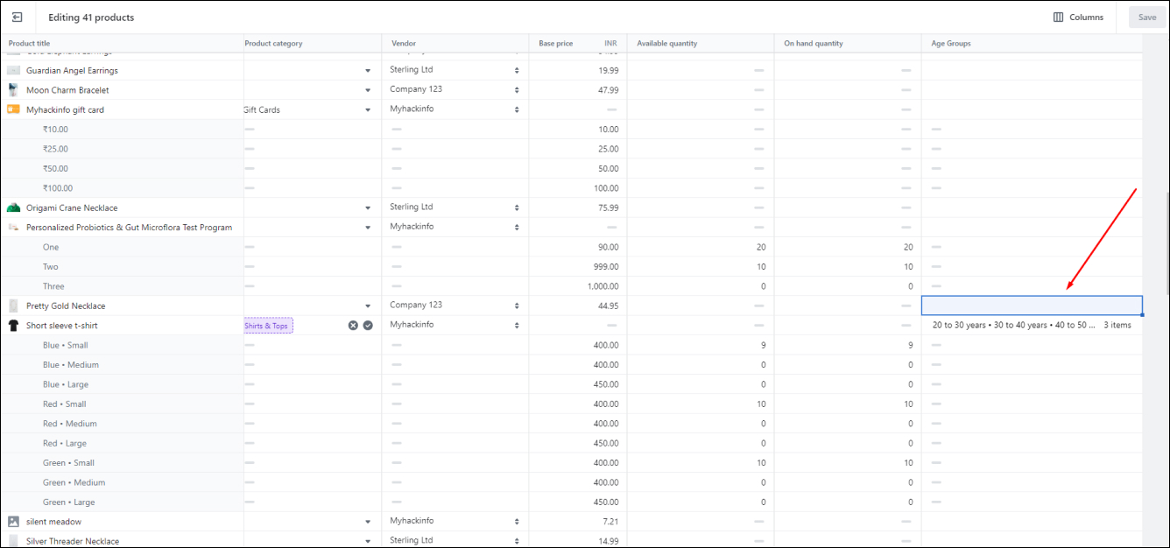The image size is (1170, 548).
Task: Click the base price 7.21 for silent meadow
Action: click(578, 521)
